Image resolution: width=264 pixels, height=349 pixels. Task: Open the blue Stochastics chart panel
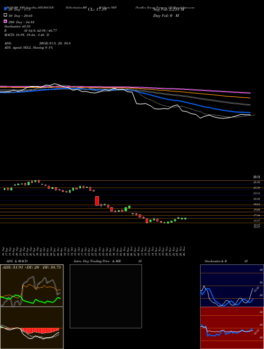click(232, 286)
